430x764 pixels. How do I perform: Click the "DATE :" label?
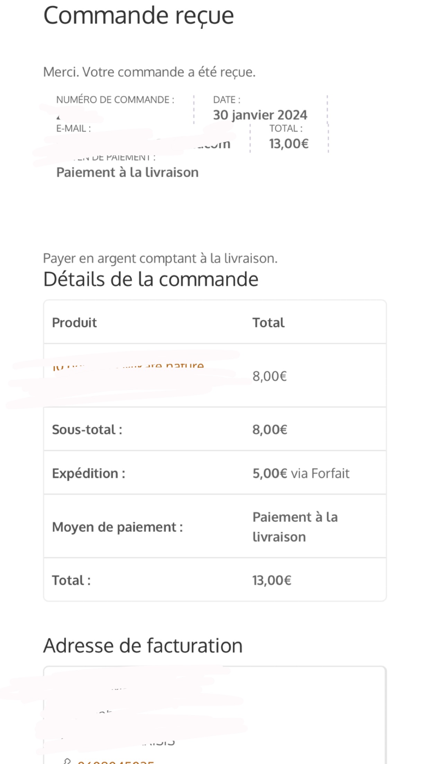pos(227,100)
